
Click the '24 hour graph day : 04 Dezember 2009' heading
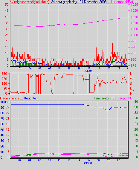click(x=79, y=2)
